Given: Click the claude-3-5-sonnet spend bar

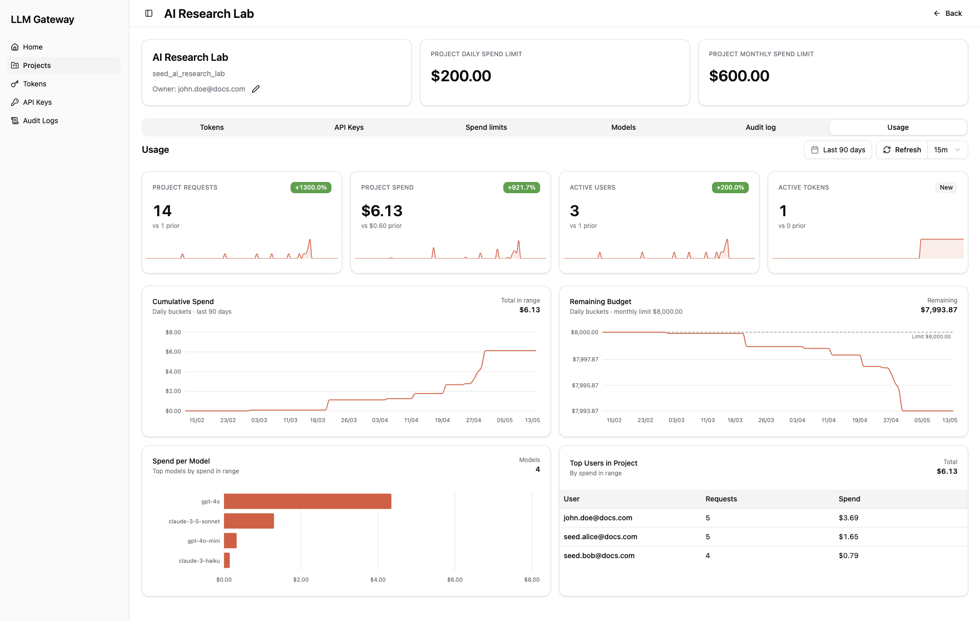Looking at the screenshot, I should 249,521.
